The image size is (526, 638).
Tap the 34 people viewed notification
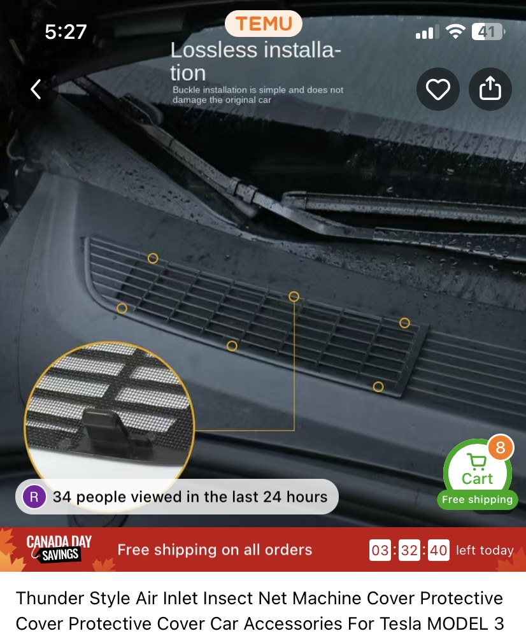[x=177, y=497]
